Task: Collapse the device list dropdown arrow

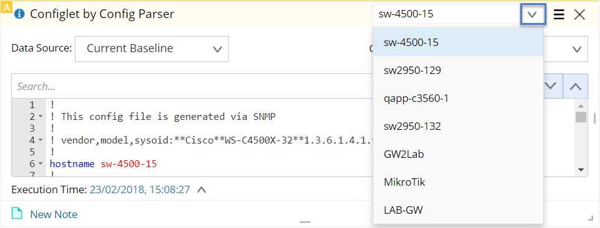Action: coord(533,14)
